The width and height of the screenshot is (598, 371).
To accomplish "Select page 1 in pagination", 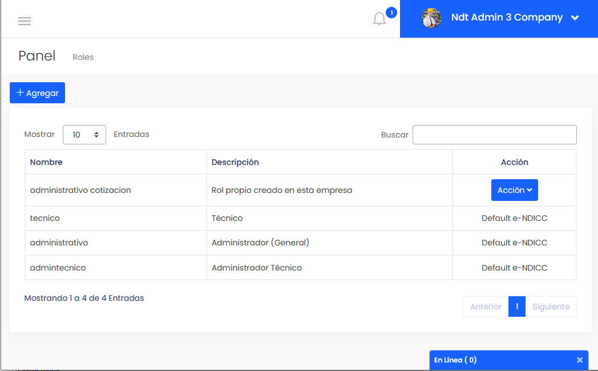I will tap(516, 307).
